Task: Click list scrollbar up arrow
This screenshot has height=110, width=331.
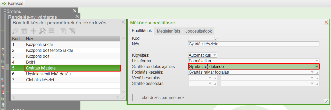Action: 123,39
